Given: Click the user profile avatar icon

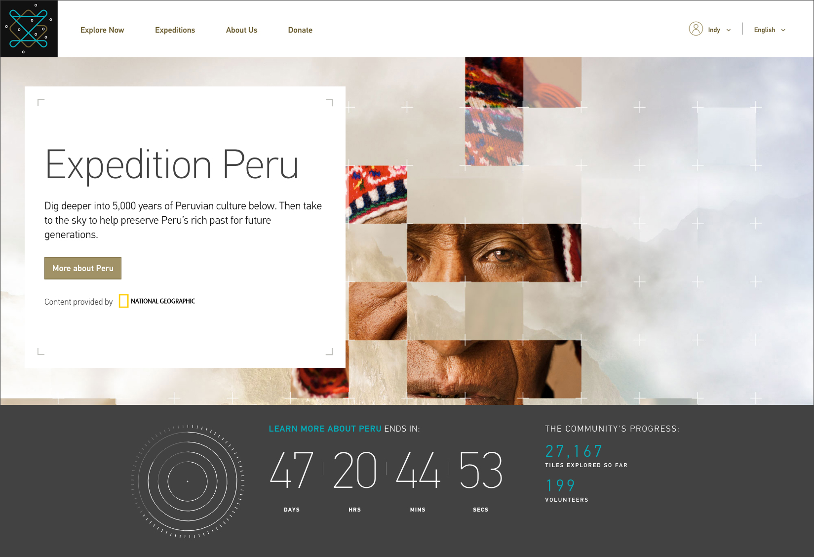Looking at the screenshot, I should point(696,29).
